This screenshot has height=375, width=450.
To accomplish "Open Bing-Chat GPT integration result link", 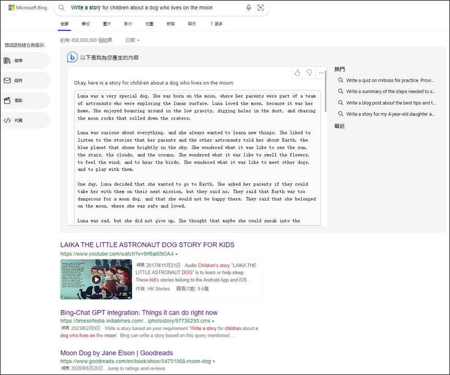I will (x=139, y=313).
